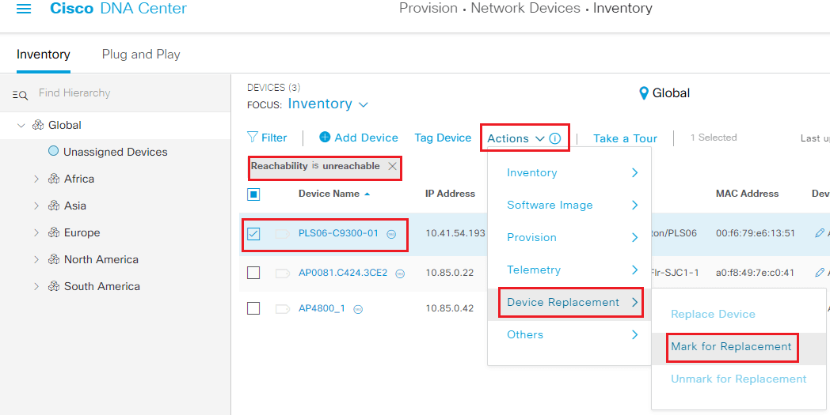This screenshot has width=830, height=415.
Task: Click the IP Address column header
Action: point(450,194)
